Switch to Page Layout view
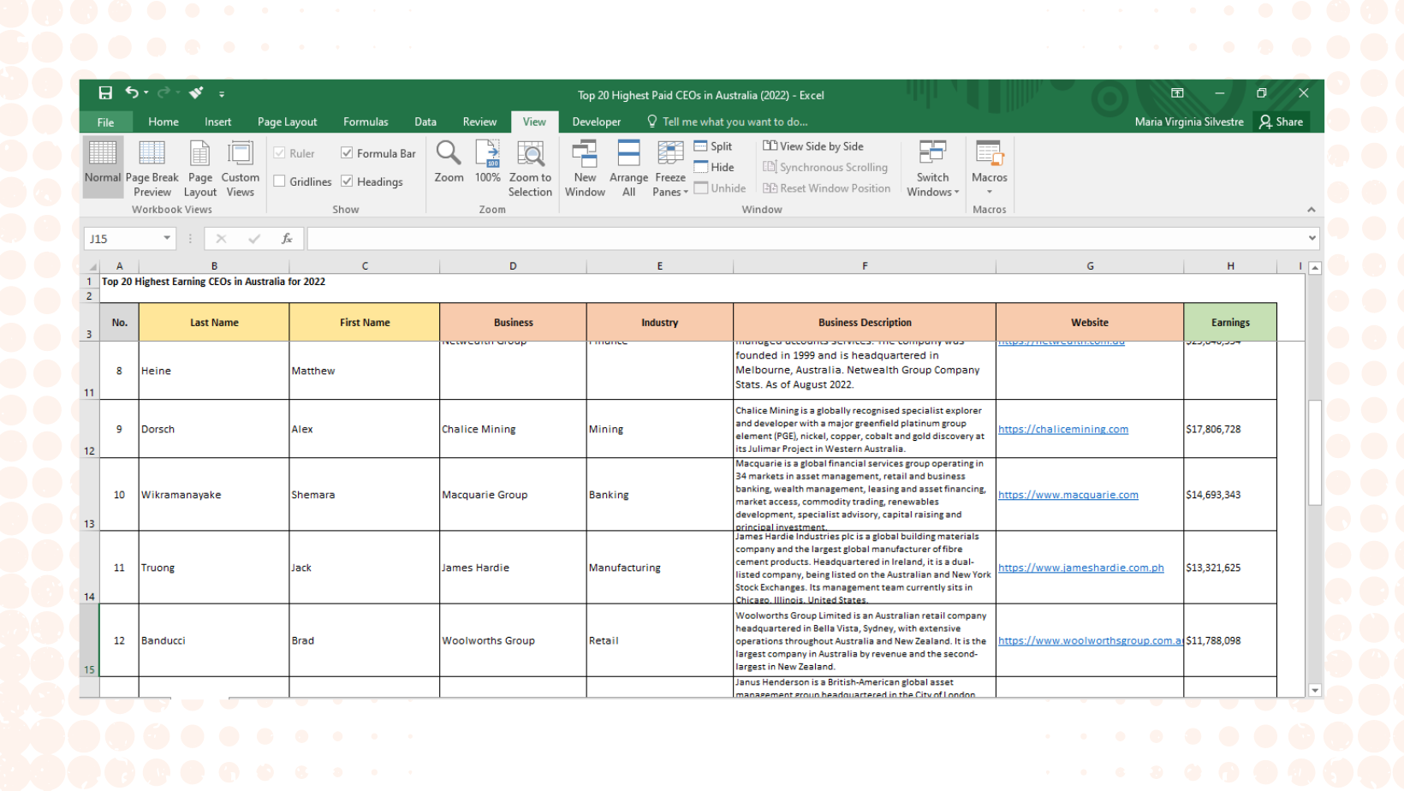This screenshot has width=1404, height=791. [x=200, y=169]
